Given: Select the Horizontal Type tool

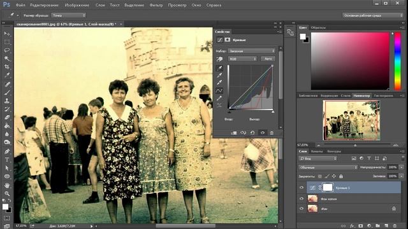Looking at the screenshot, I should pyautogui.click(x=7, y=160).
